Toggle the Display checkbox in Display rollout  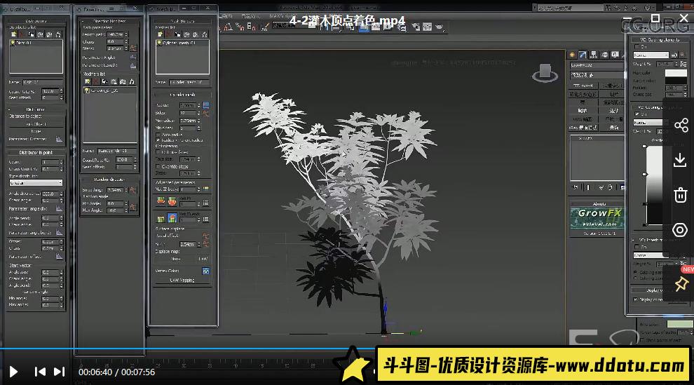(636, 299)
